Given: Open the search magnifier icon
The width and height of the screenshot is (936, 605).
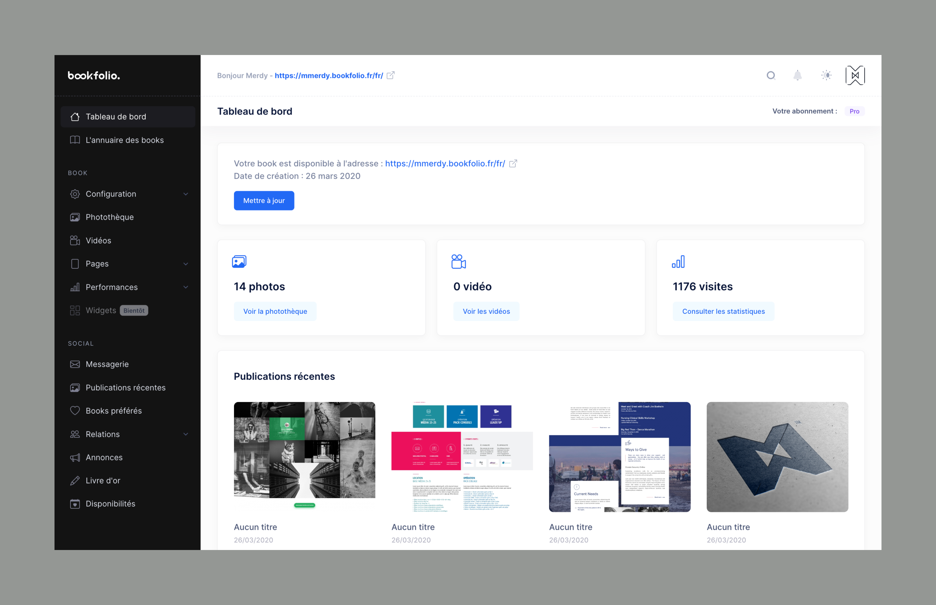Looking at the screenshot, I should [x=771, y=75].
